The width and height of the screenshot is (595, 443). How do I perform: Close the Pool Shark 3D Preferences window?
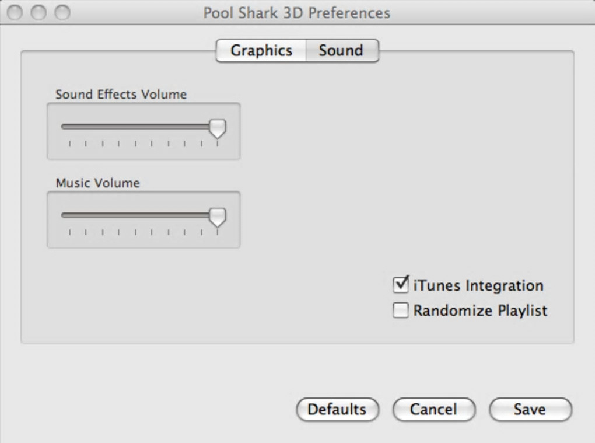(16, 12)
